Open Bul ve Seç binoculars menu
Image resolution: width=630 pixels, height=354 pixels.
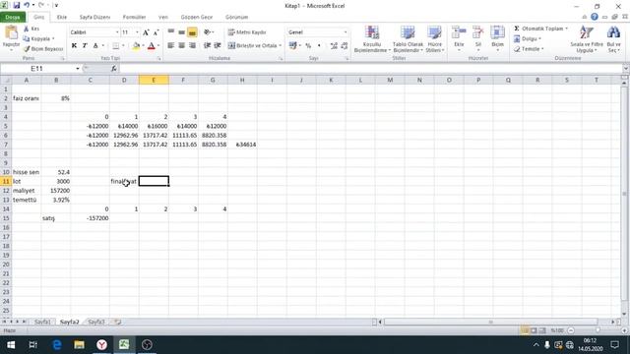pyautogui.click(x=613, y=39)
